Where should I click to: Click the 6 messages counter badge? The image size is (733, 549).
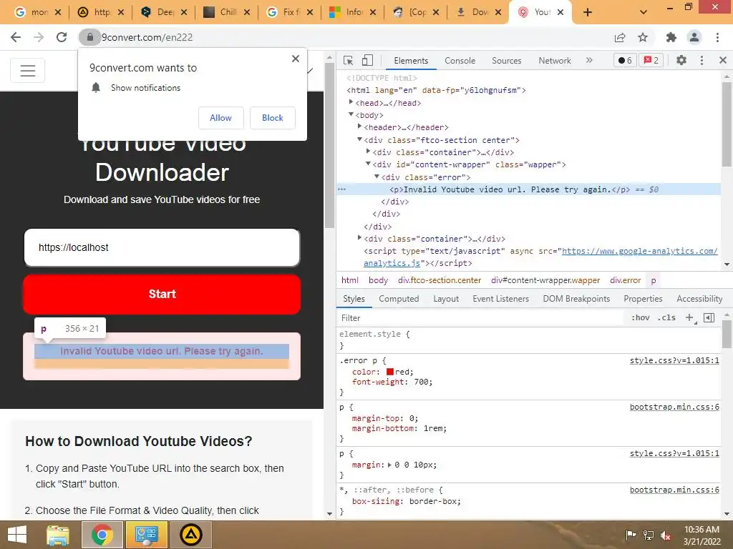625,60
